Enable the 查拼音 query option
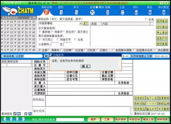171x124 pixels. [x=40, y=32]
